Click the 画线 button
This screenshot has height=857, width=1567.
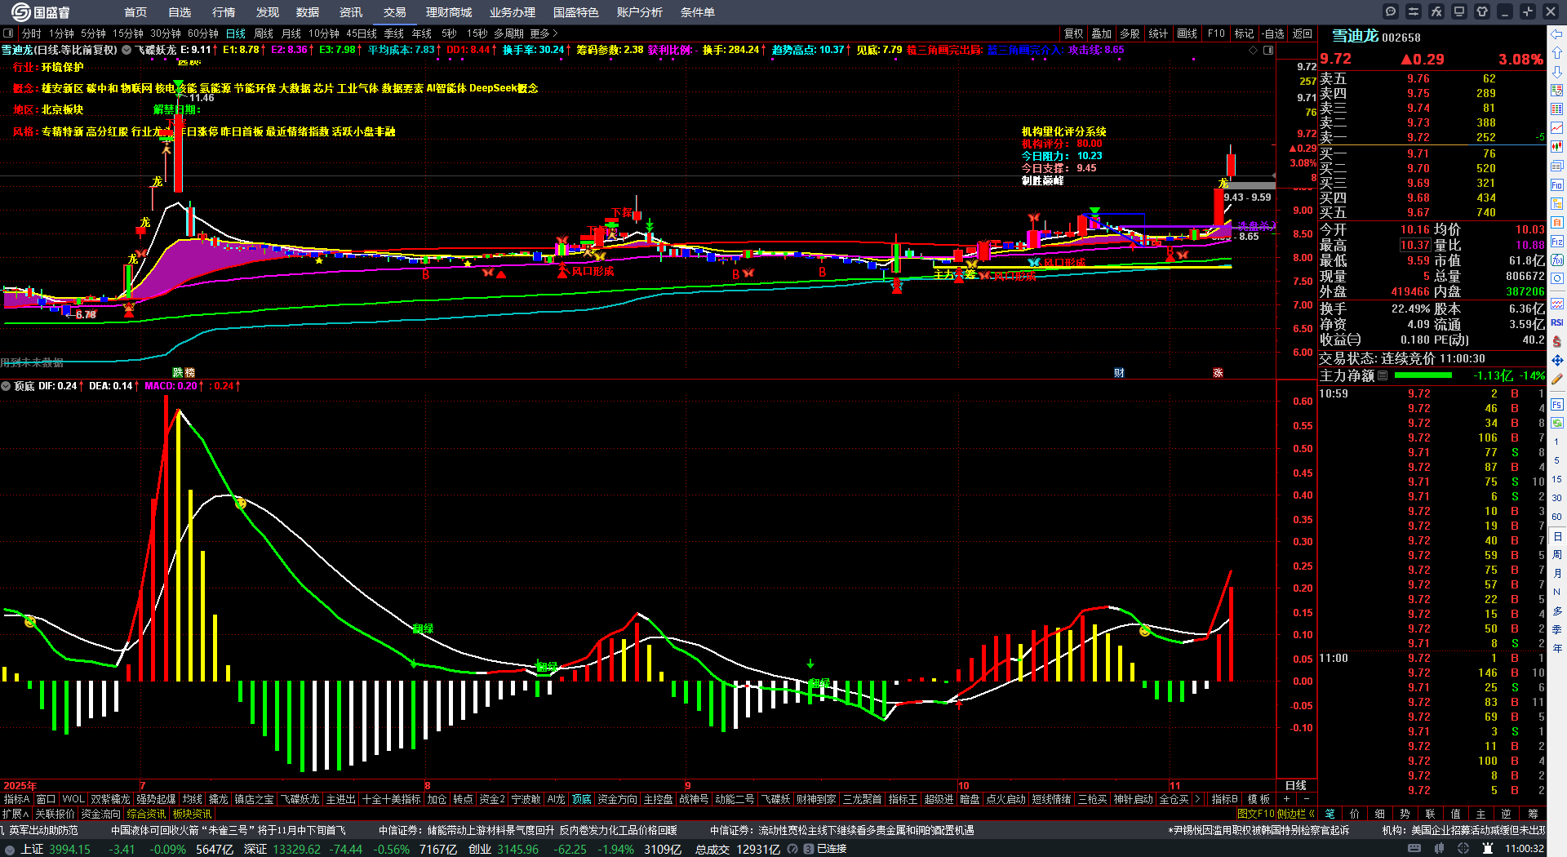pyautogui.click(x=1187, y=33)
